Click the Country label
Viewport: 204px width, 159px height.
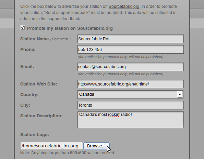pyautogui.click(x=29, y=94)
